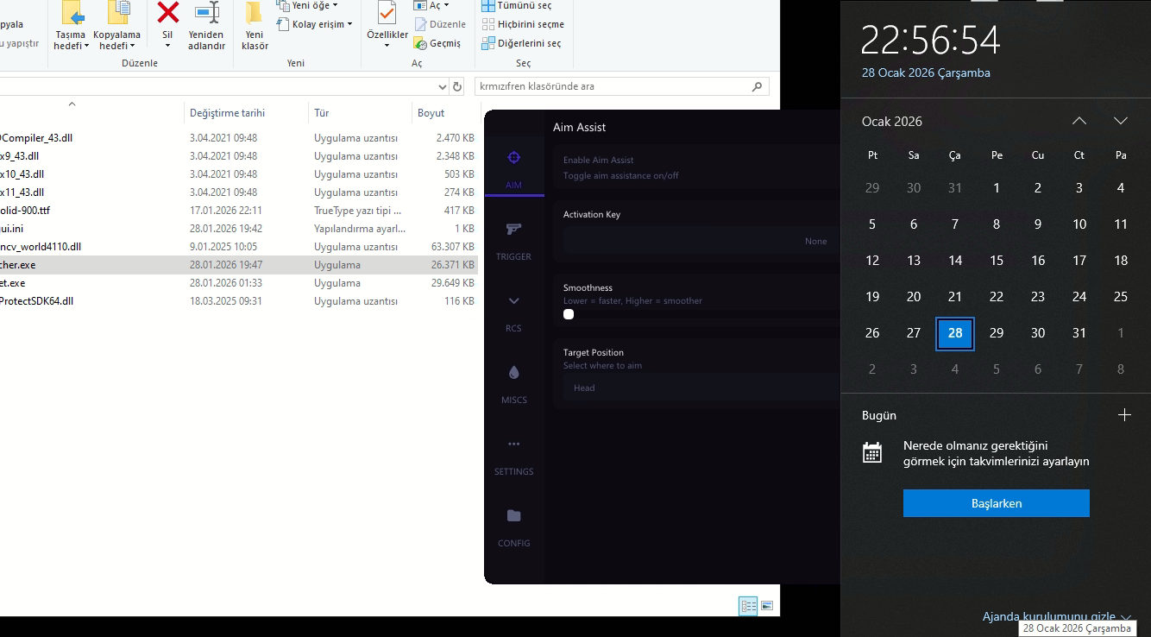Open Özellikler properties in the ribbon
Screen dimensions: 1151x637
pyautogui.click(x=387, y=25)
